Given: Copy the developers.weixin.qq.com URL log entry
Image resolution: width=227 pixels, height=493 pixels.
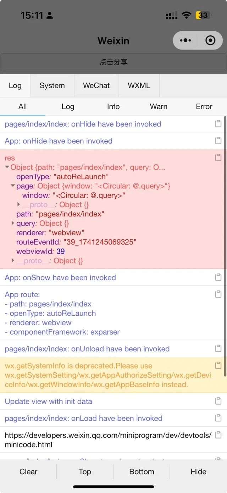Looking at the screenshot, I should coord(218,435).
